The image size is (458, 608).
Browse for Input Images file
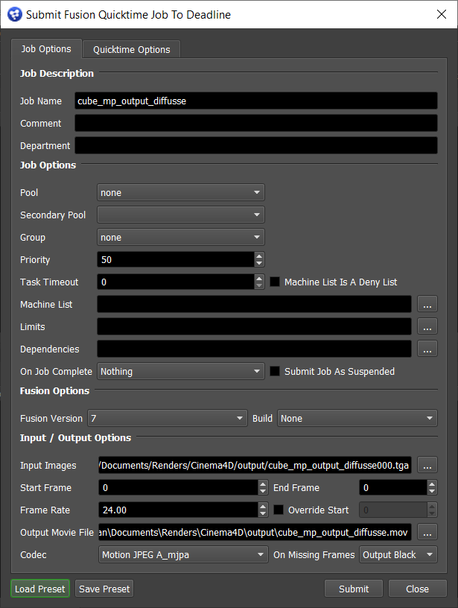tap(427, 465)
